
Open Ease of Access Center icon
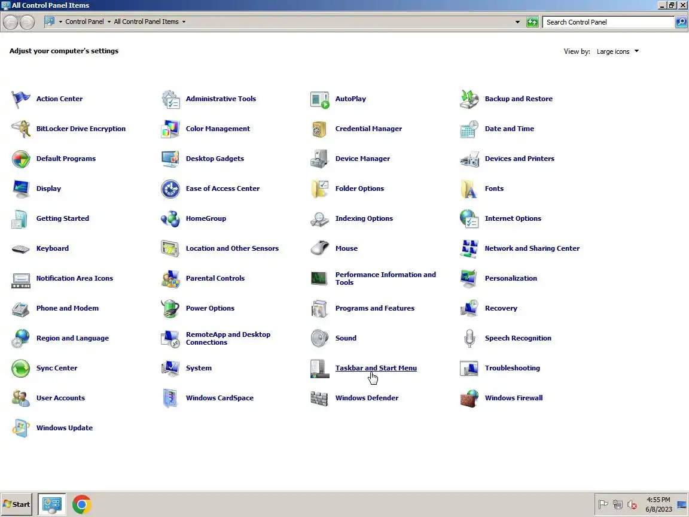170,188
